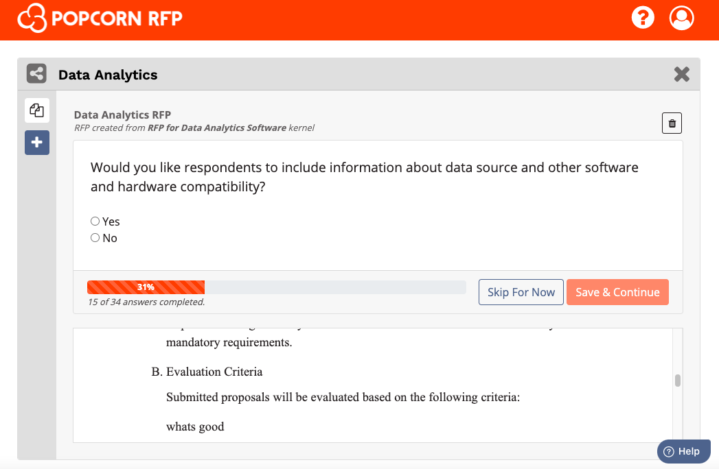Click the 31% progress bar
The width and height of the screenshot is (719, 469).
(277, 287)
